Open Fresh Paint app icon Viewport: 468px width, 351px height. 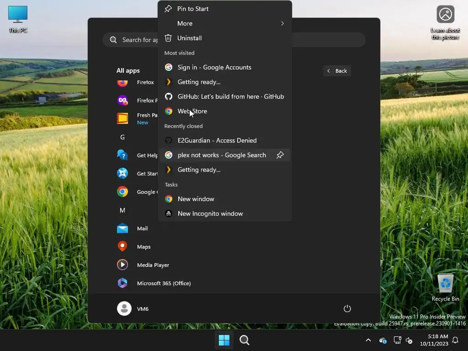coord(122,118)
